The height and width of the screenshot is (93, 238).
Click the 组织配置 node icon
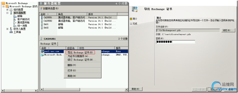(11, 9)
